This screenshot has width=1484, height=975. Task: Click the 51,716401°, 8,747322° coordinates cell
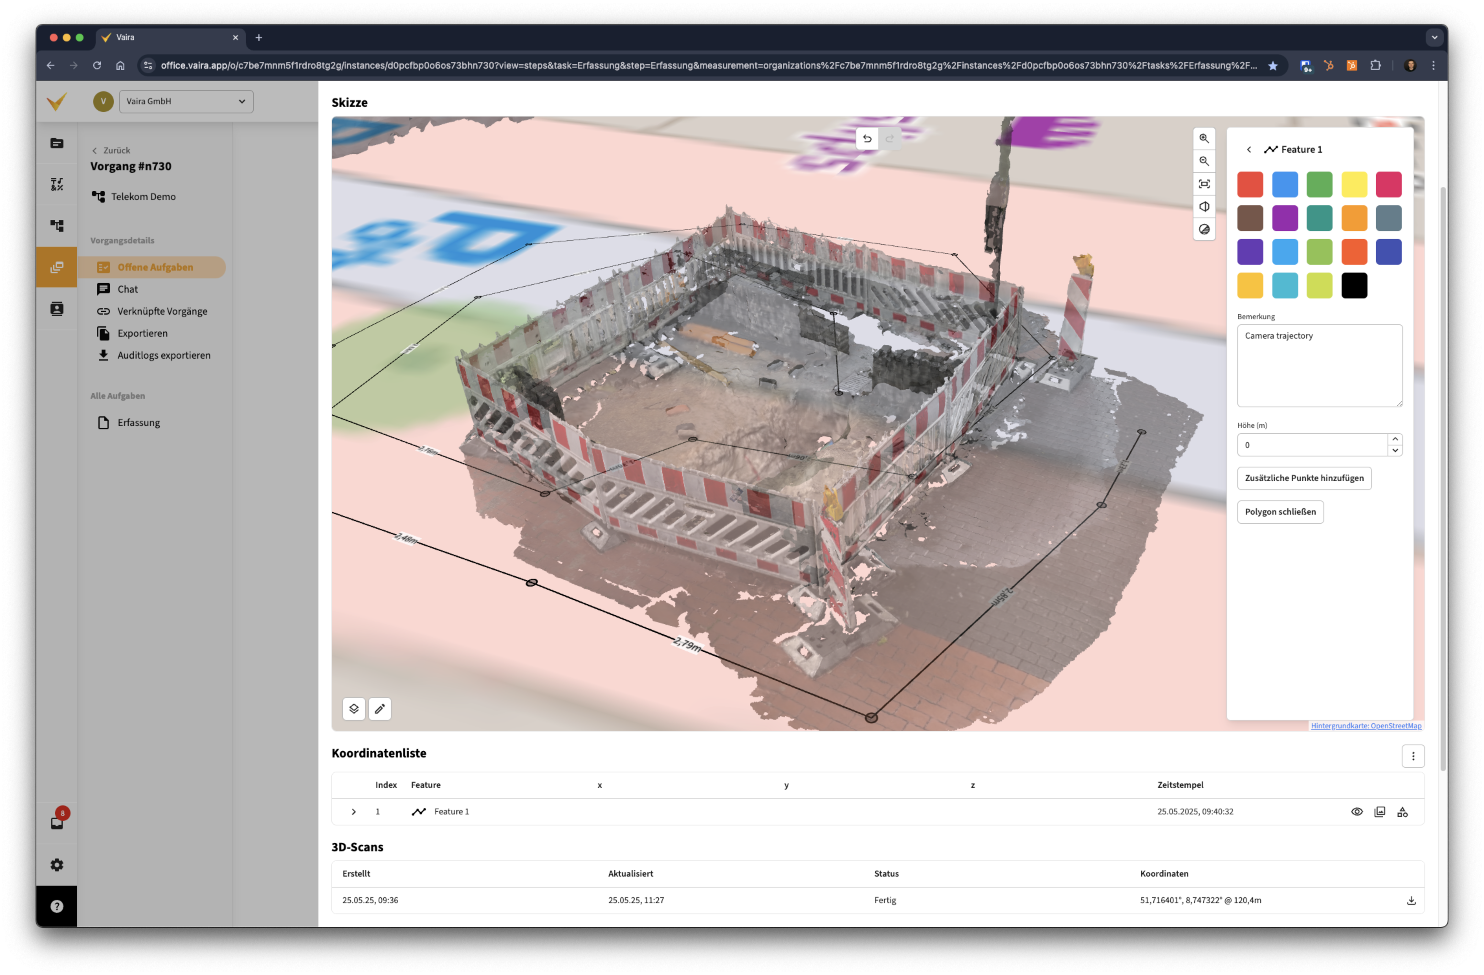pyautogui.click(x=1200, y=900)
